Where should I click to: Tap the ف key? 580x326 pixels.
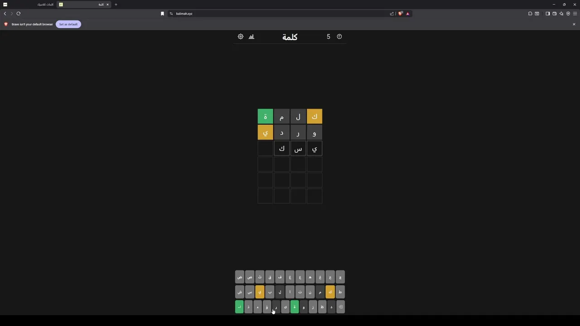(x=280, y=277)
